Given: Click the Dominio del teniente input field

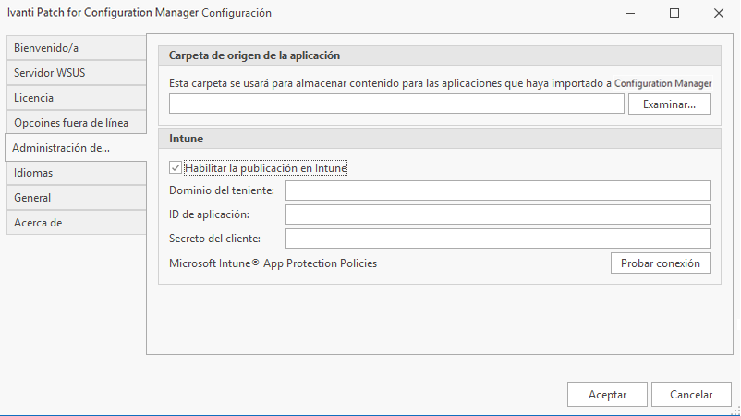Looking at the screenshot, I should click(x=497, y=190).
